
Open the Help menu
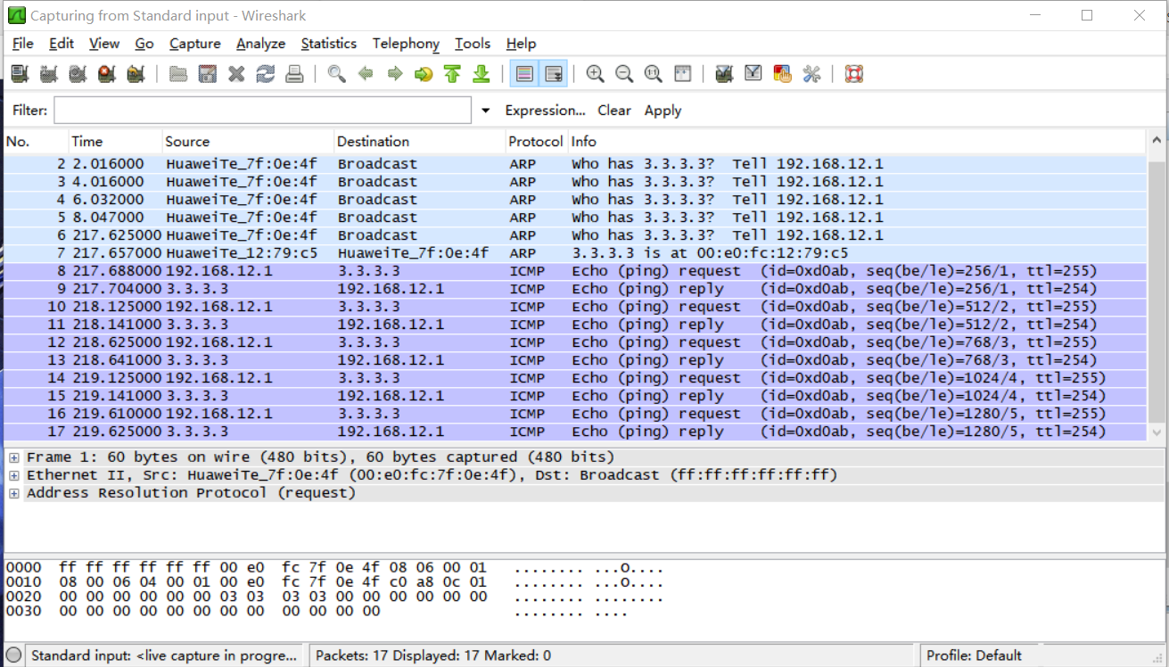522,44
